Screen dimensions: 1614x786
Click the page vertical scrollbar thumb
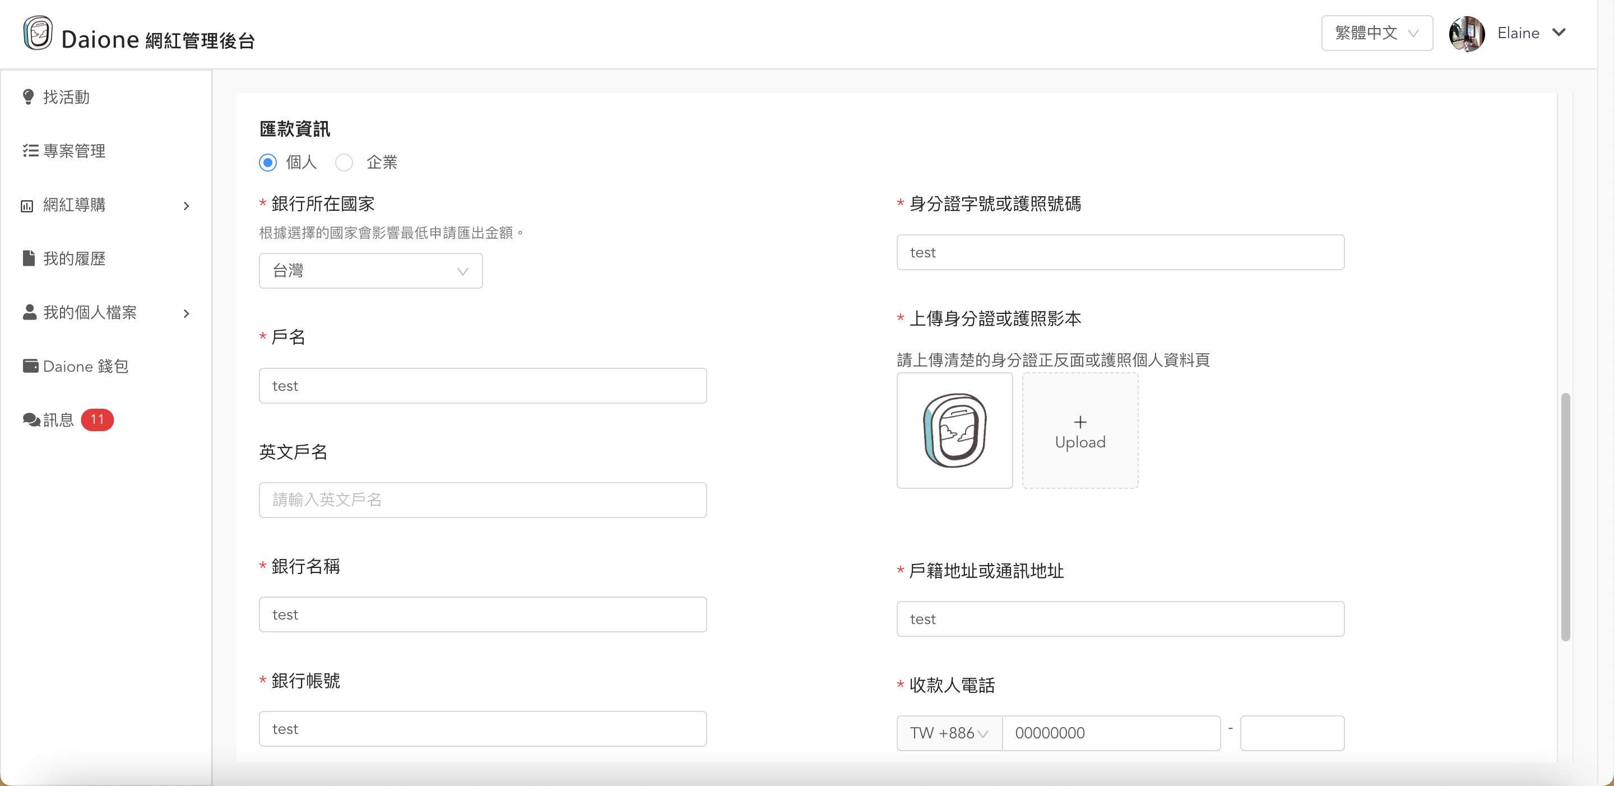click(1565, 517)
